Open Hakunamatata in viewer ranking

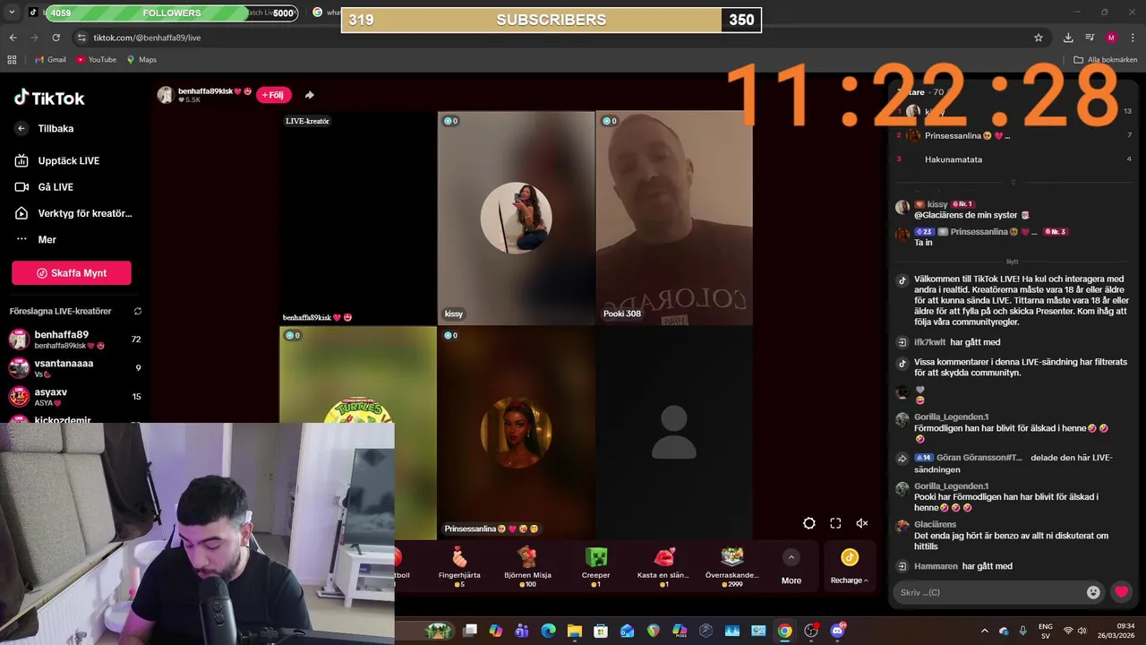click(x=954, y=159)
